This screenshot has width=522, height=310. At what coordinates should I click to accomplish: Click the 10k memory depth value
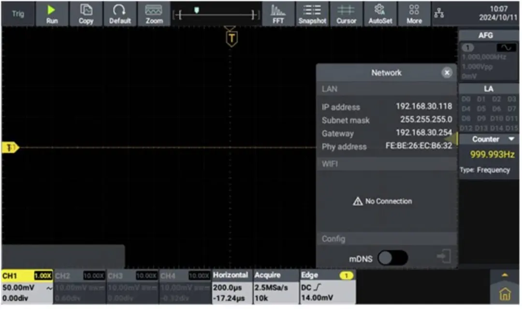click(x=261, y=298)
